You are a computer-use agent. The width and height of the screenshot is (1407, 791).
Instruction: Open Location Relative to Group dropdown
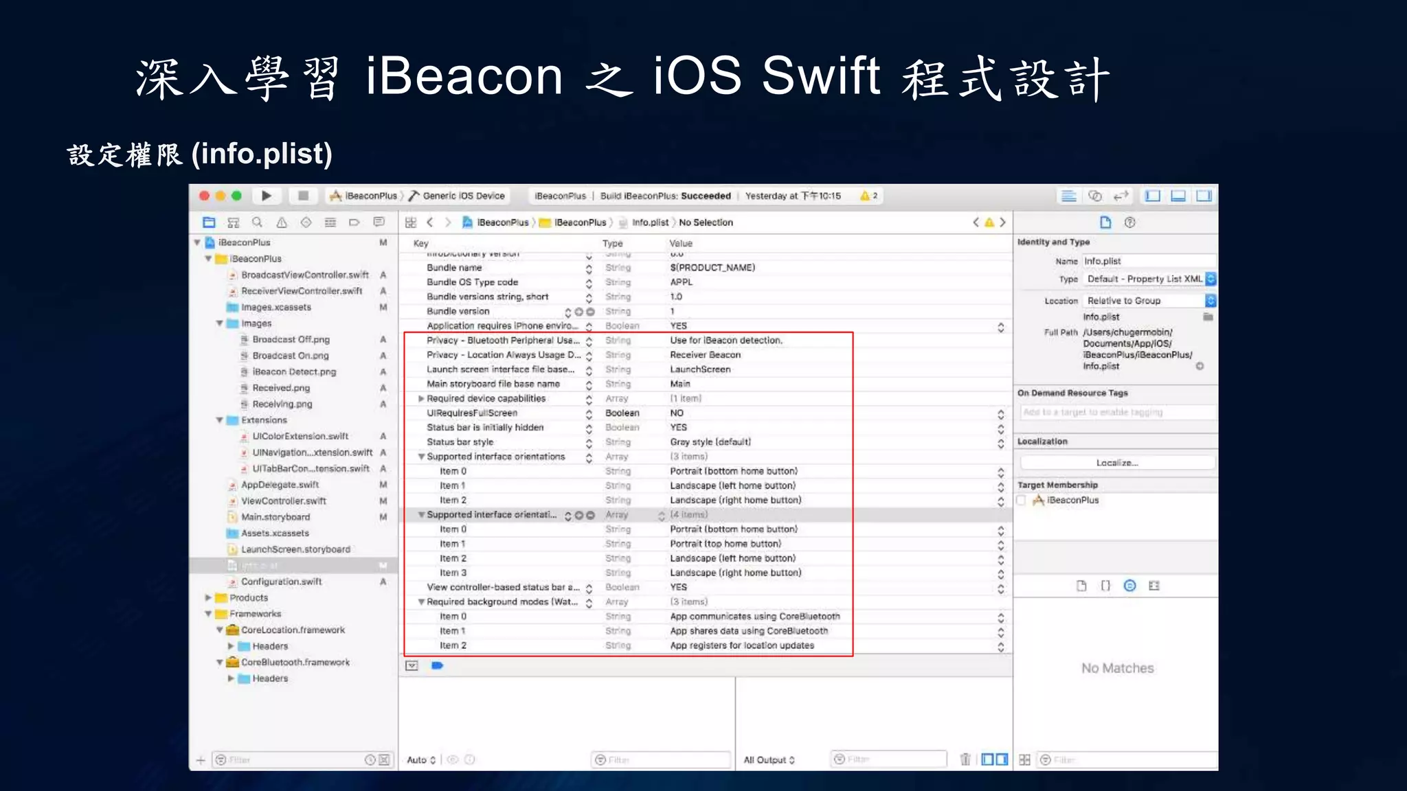pyautogui.click(x=1150, y=301)
